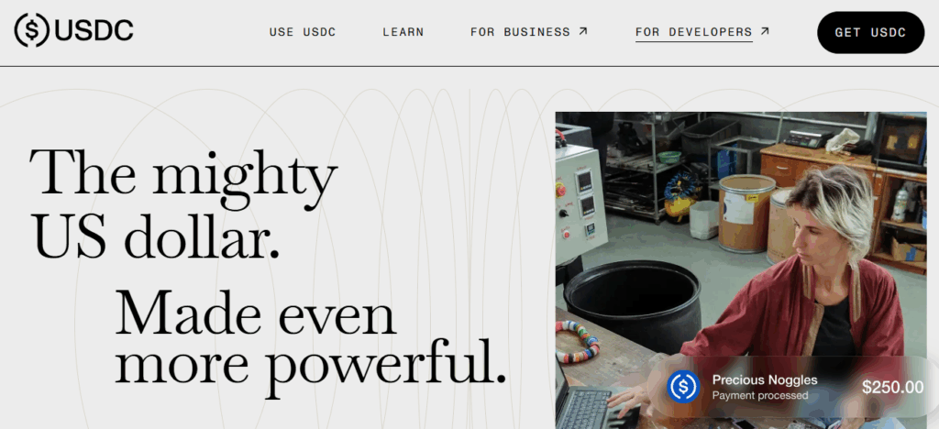Select the Precious Noggles payee name

(x=764, y=379)
